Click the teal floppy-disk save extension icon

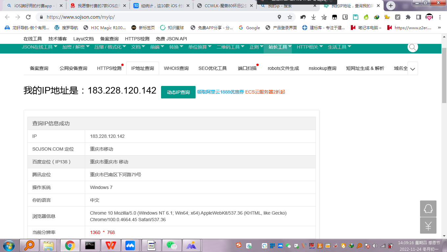tap(355, 16)
